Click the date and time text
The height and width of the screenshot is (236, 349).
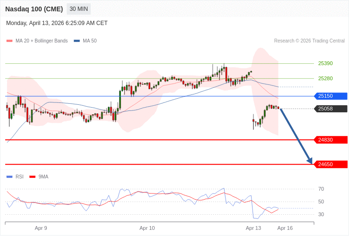[x=57, y=23]
